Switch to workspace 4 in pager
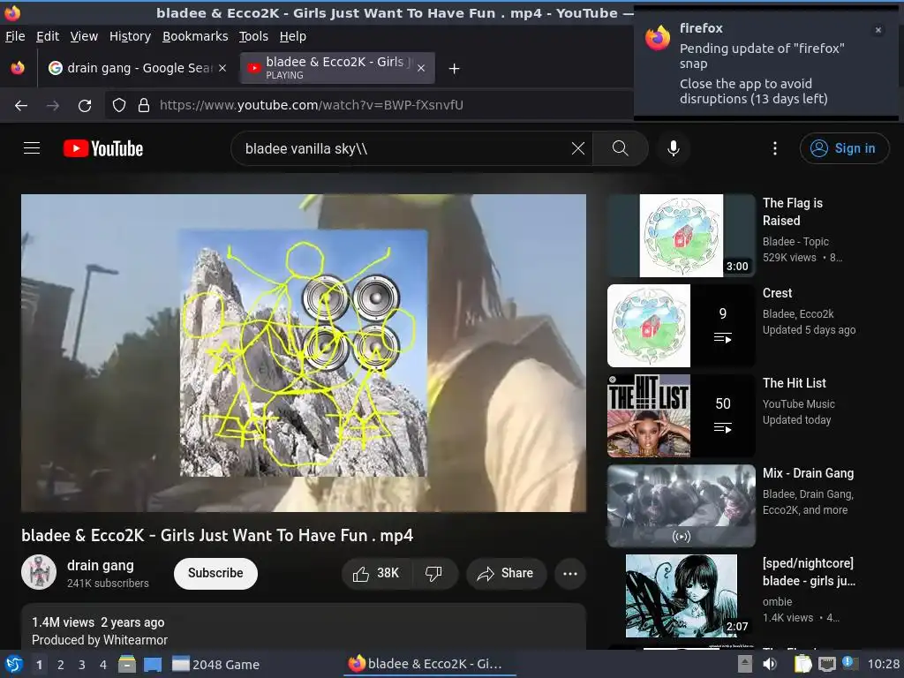The height and width of the screenshot is (678, 904). (102, 665)
